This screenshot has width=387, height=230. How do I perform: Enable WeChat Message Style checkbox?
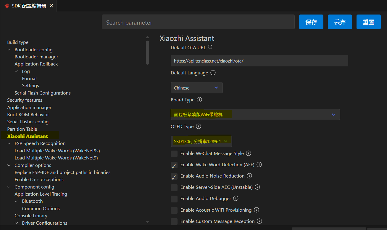point(174,154)
